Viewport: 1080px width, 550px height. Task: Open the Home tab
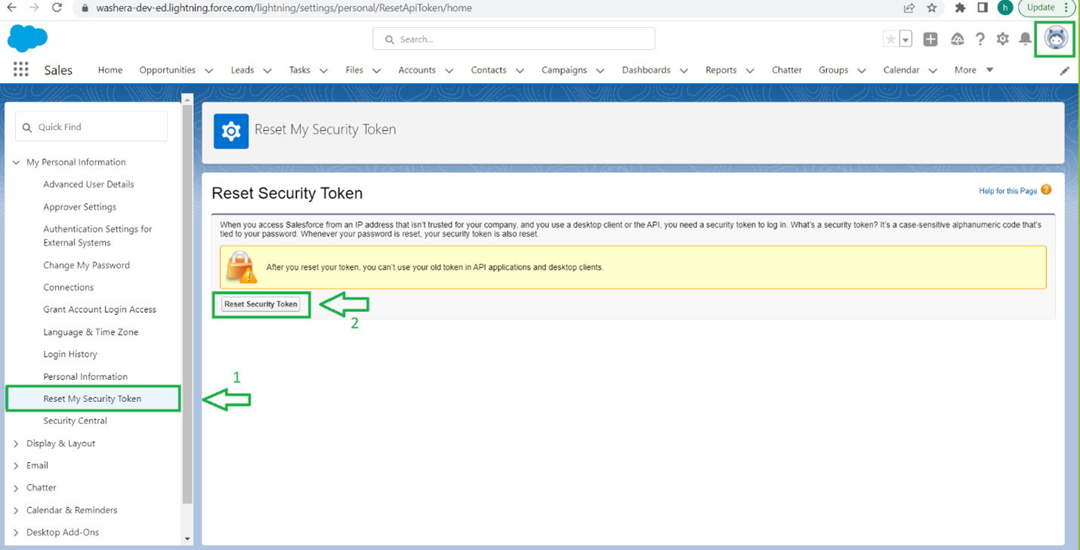tap(110, 70)
